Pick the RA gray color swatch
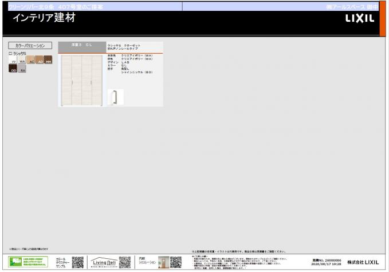 (x=22, y=69)
